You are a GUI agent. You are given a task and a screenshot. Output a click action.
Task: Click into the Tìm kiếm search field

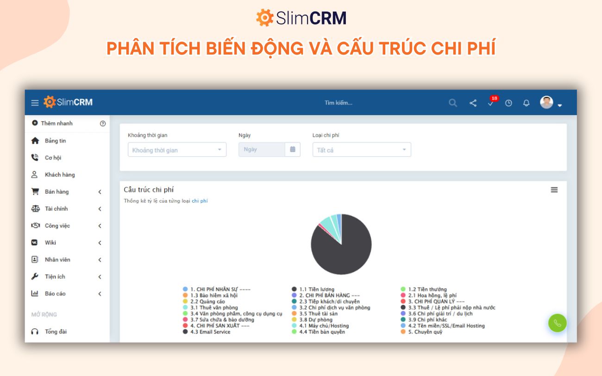pyautogui.click(x=339, y=103)
